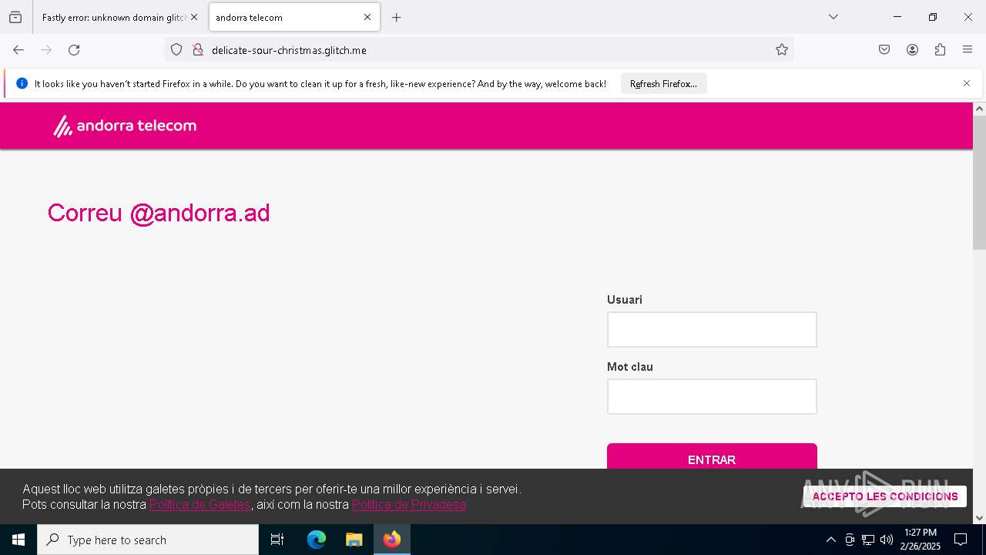Close the andorra telecom tab
Viewport: 986px width, 555px height.
[367, 17]
